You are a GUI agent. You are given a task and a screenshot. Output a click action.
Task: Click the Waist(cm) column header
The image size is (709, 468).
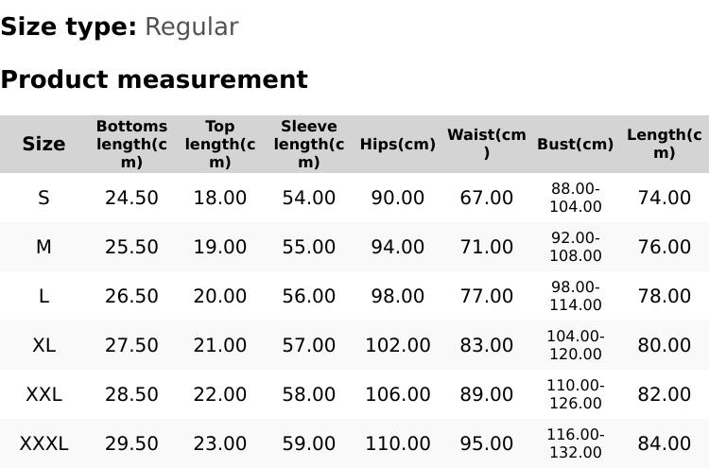(x=486, y=144)
